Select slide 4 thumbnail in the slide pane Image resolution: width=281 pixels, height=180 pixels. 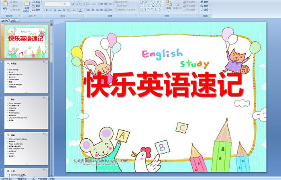pyautogui.click(x=26, y=149)
